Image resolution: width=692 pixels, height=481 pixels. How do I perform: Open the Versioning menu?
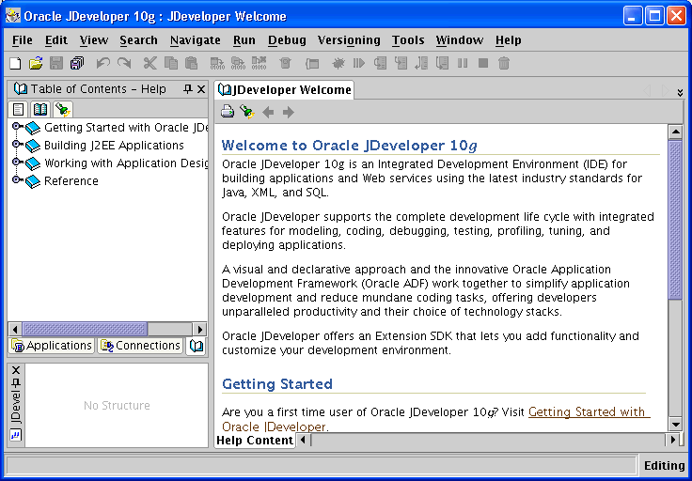(349, 40)
